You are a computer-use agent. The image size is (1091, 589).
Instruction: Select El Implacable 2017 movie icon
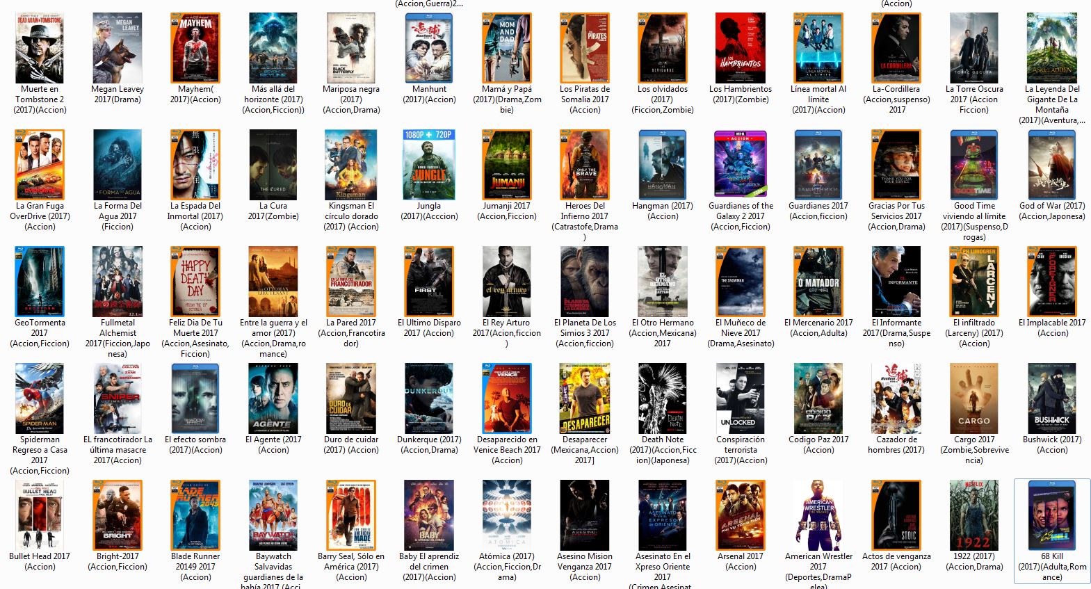click(1052, 282)
